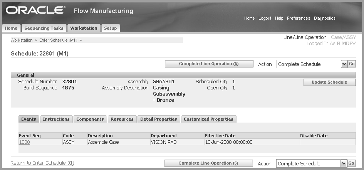Switch to Detail Properties subtab

tap(159, 119)
